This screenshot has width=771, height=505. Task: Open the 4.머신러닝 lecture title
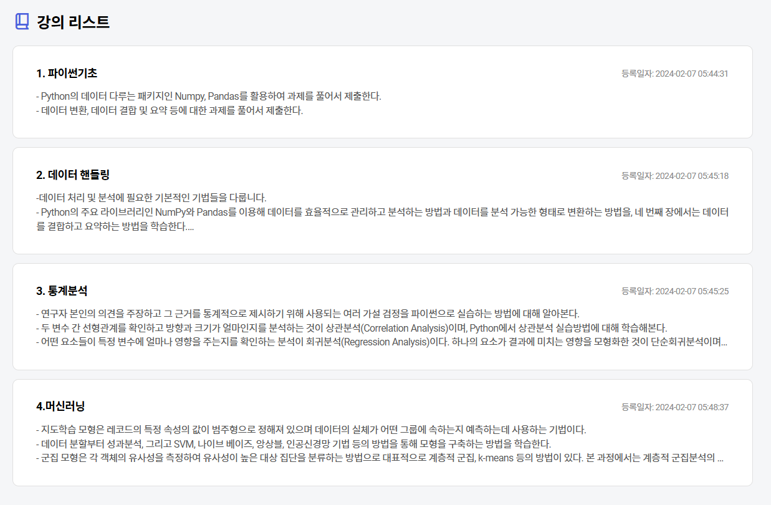point(60,406)
